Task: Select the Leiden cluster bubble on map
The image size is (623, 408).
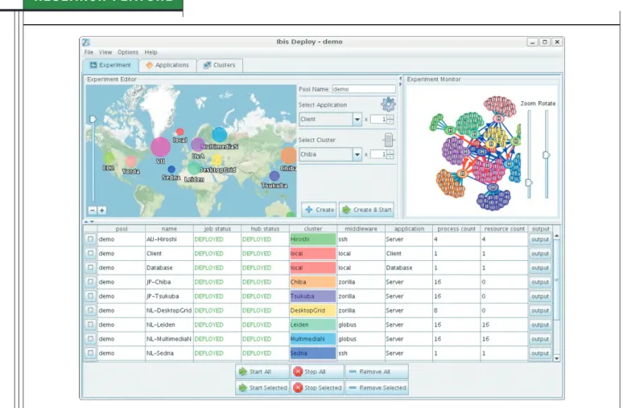Action: pyautogui.click(x=193, y=169)
